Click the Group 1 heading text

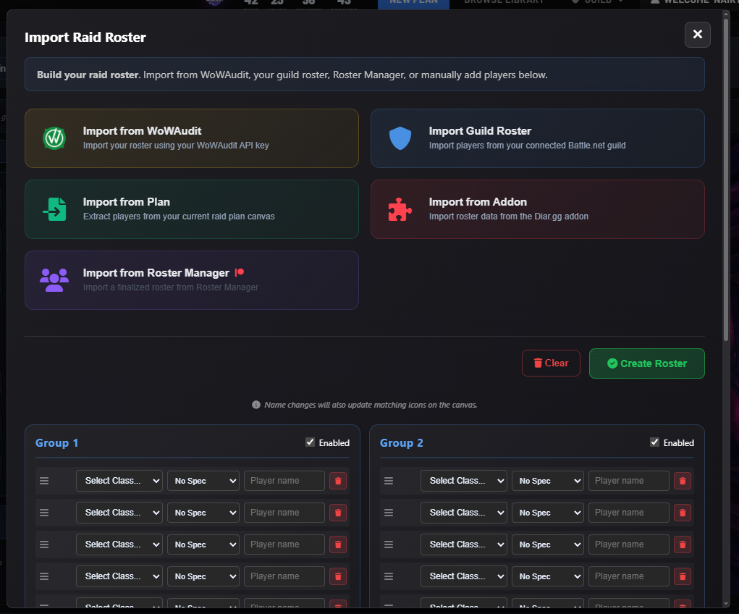56,443
